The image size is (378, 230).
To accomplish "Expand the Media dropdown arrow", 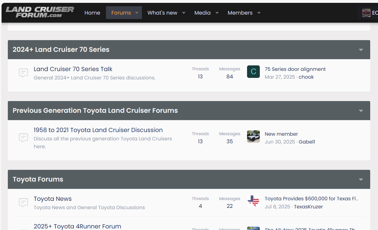I will coord(217,13).
